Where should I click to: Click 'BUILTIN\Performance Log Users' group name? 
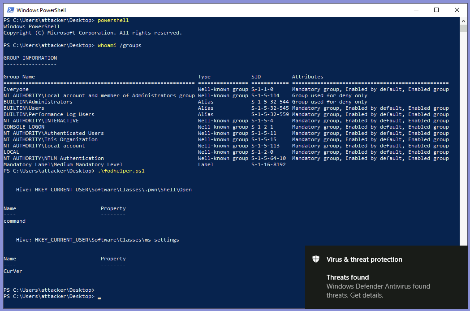point(49,115)
